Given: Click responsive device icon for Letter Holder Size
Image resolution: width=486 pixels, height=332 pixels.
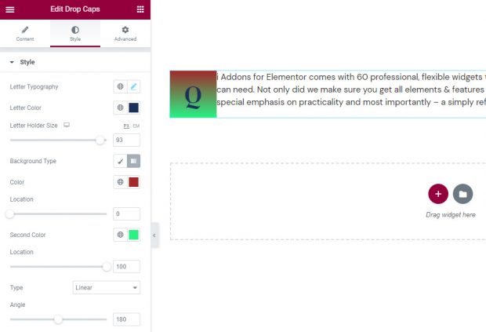Looking at the screenshot, I should point(67,126).
